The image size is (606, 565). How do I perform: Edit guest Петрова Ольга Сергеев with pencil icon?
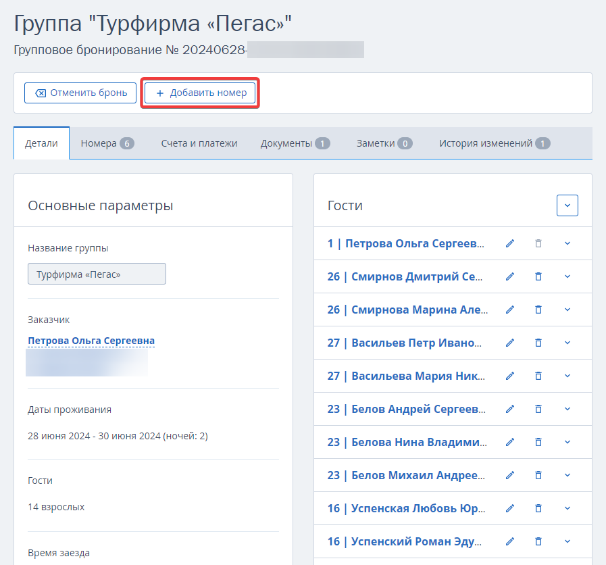[x=510, y=243]
